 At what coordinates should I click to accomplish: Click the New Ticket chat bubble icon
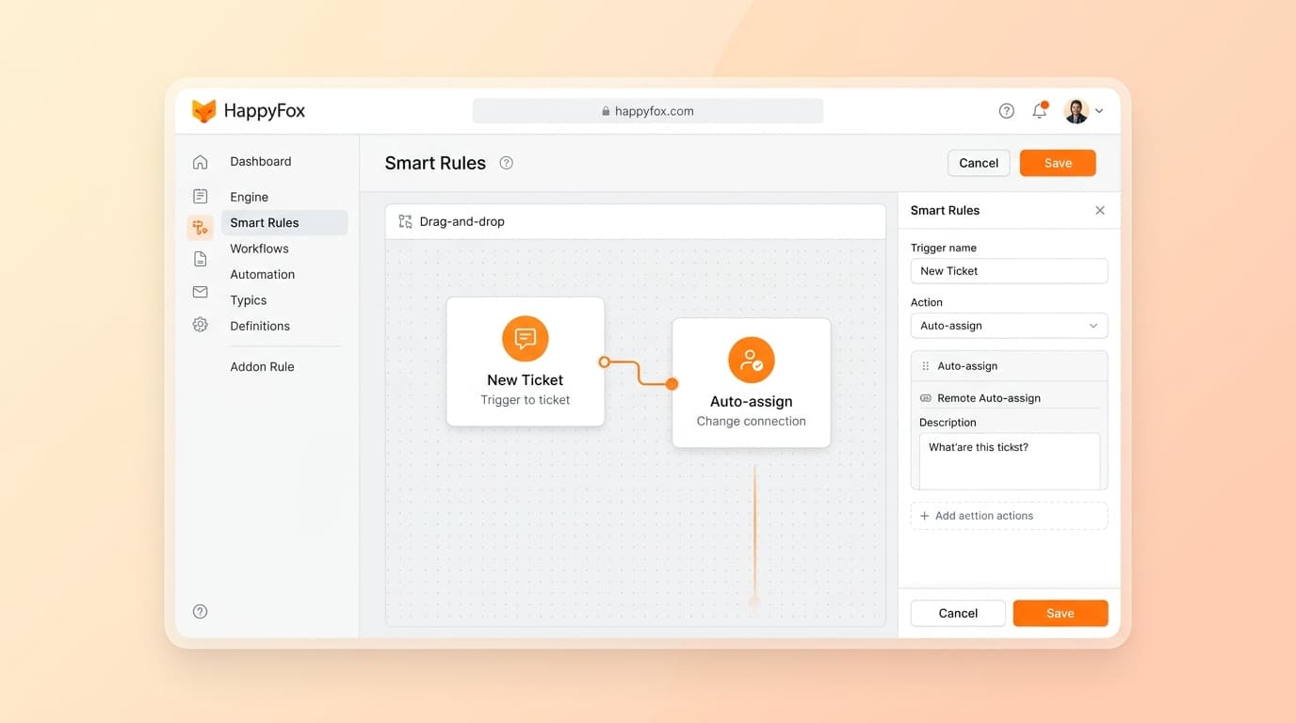(526, 339)
